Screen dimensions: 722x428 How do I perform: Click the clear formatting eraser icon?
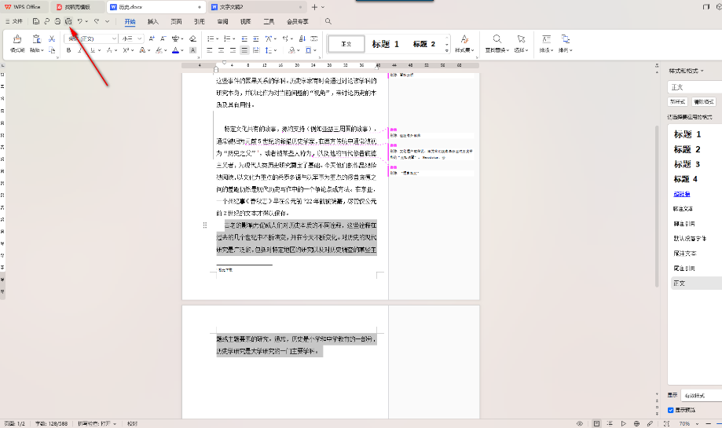coord(194,38)
